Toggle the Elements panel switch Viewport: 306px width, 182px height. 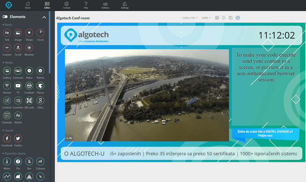[5, 17]
